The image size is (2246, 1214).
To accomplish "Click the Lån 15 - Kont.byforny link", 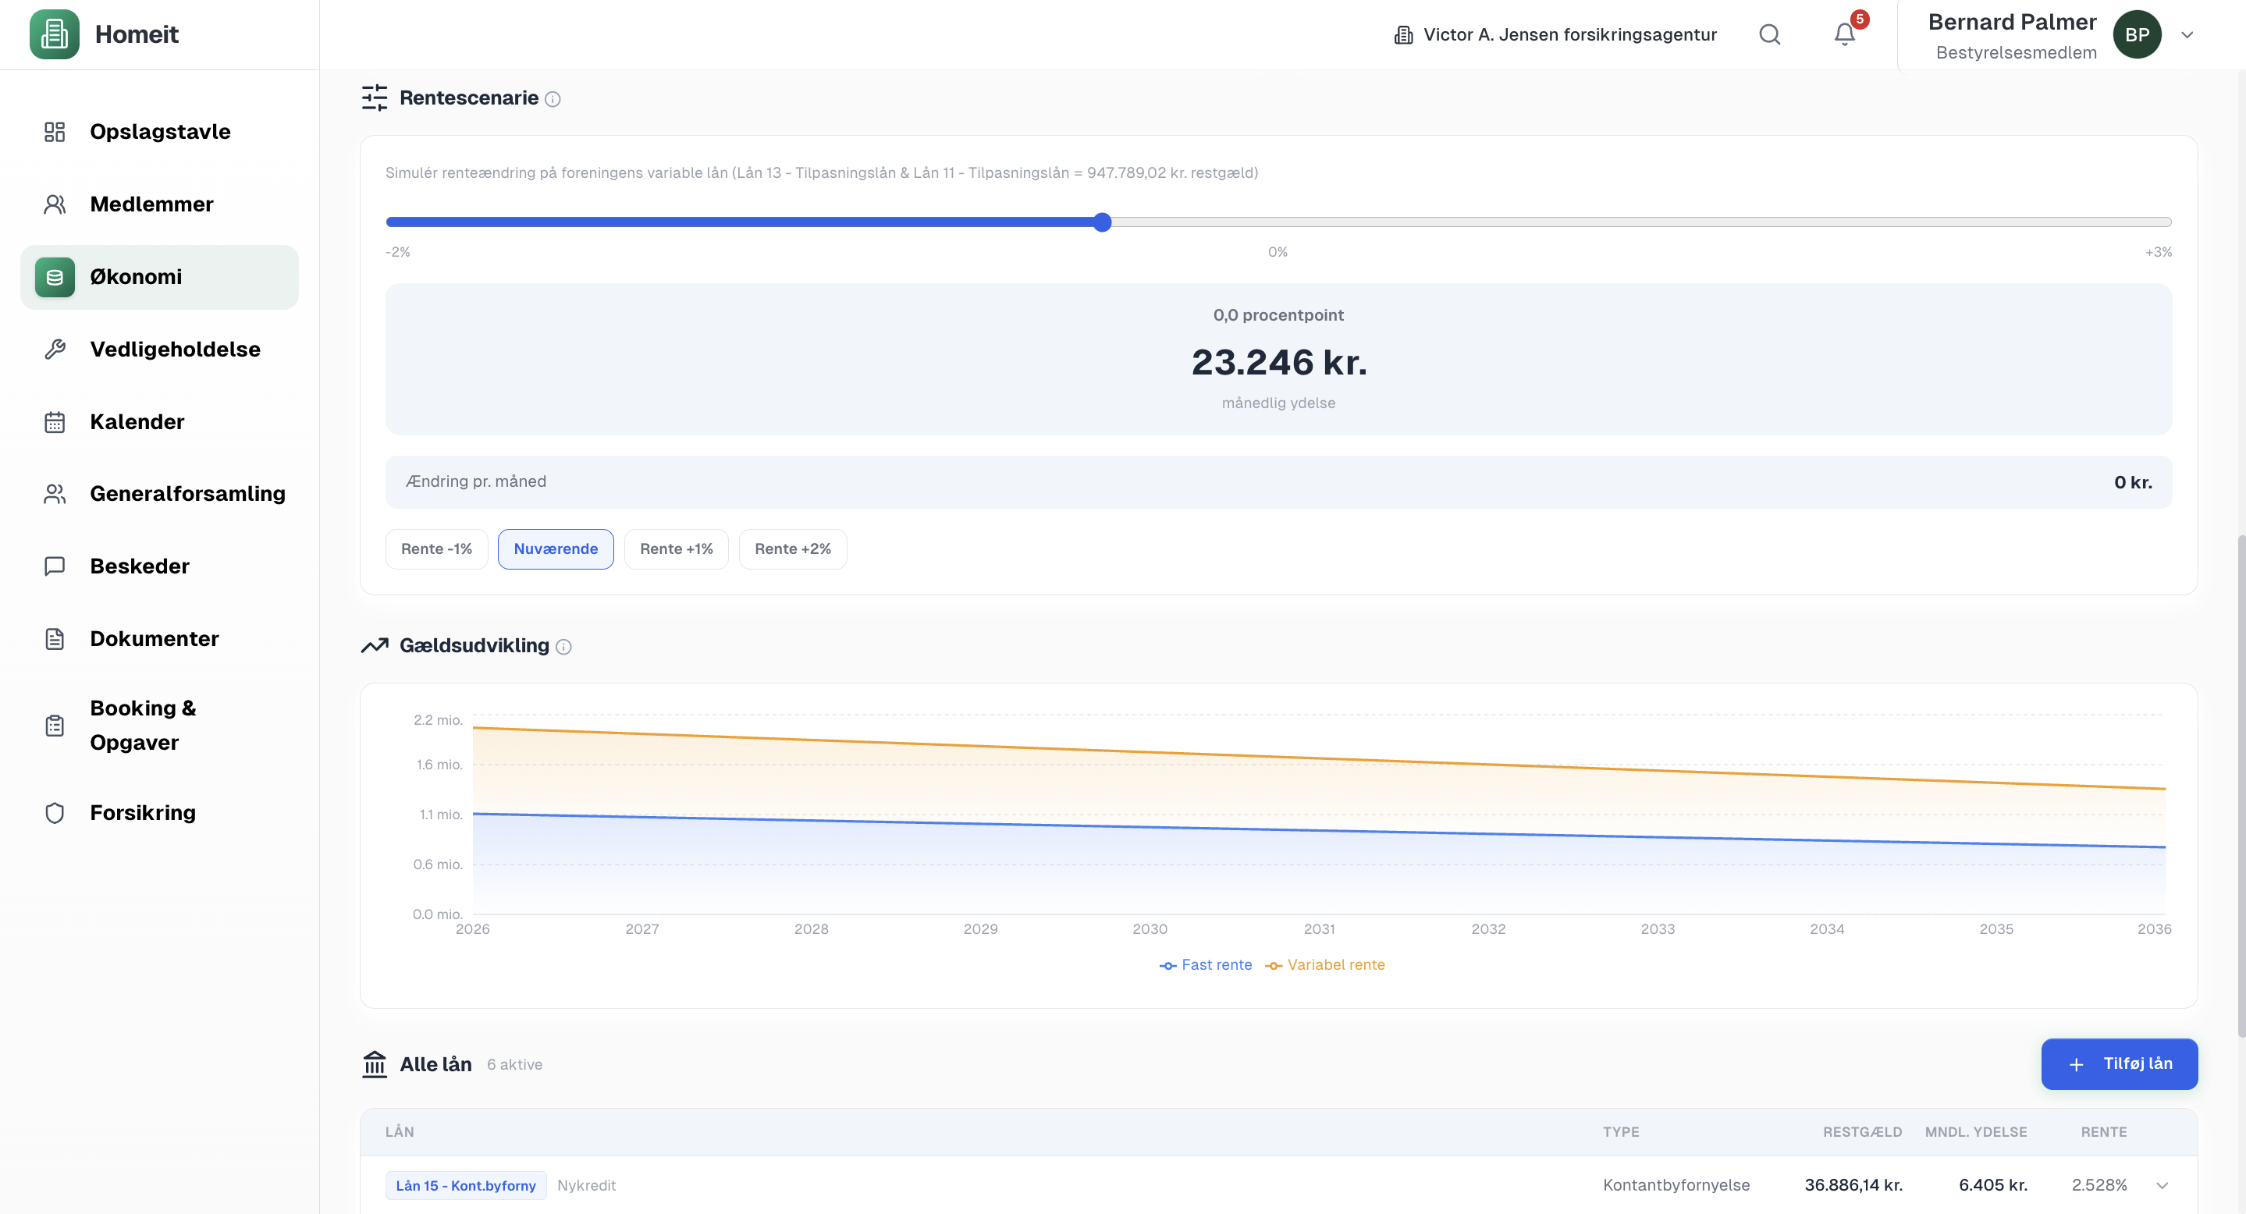I will [x=466, y=1185].
